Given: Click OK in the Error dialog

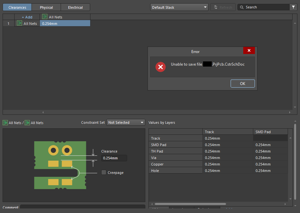Looking at the screenshot, I should tap(243, 83).
